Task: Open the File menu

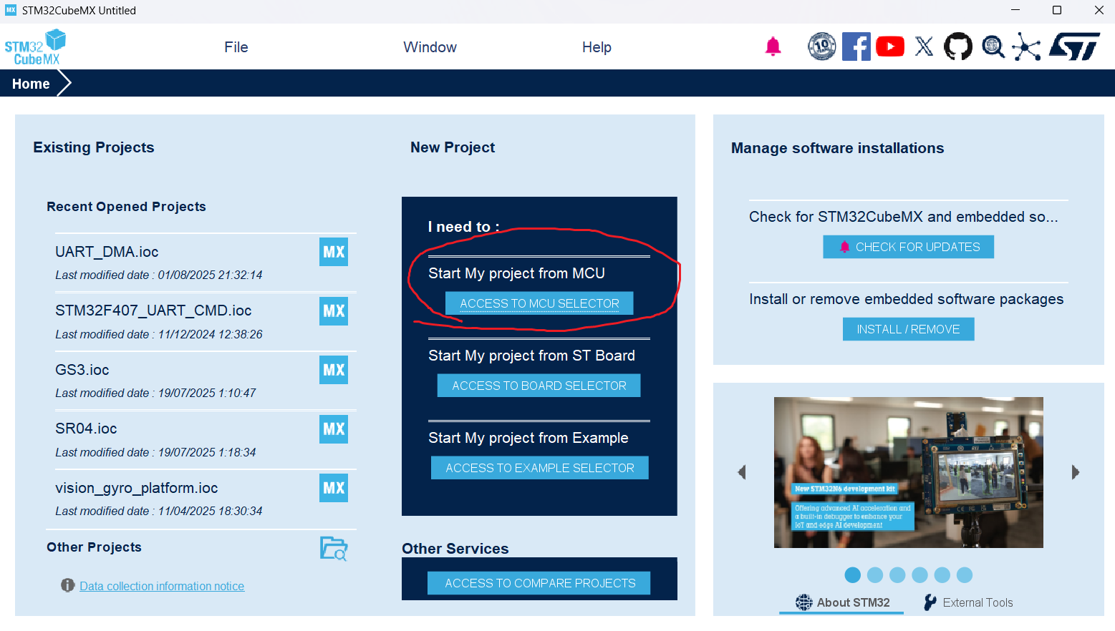Action: [x=236, y=47]
